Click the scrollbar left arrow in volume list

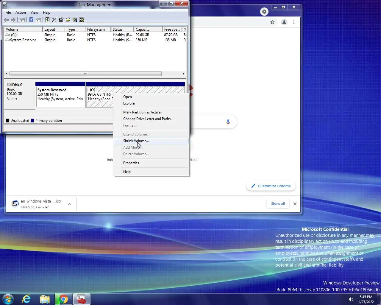tap(7, 74)
